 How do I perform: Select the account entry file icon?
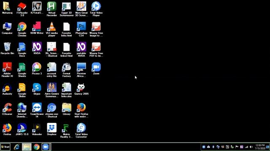click(51, 70)
